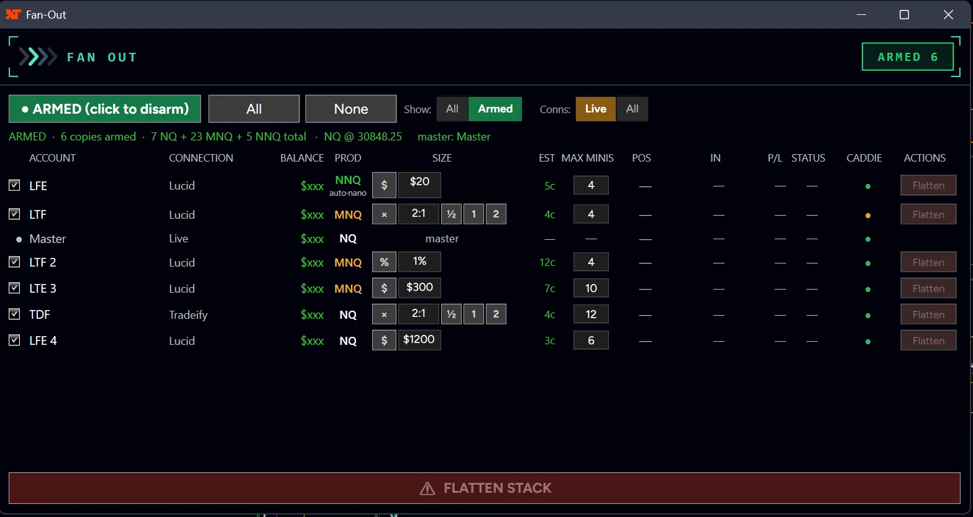Edit the $300 size field for LTE 3

(x=419, y=288)
